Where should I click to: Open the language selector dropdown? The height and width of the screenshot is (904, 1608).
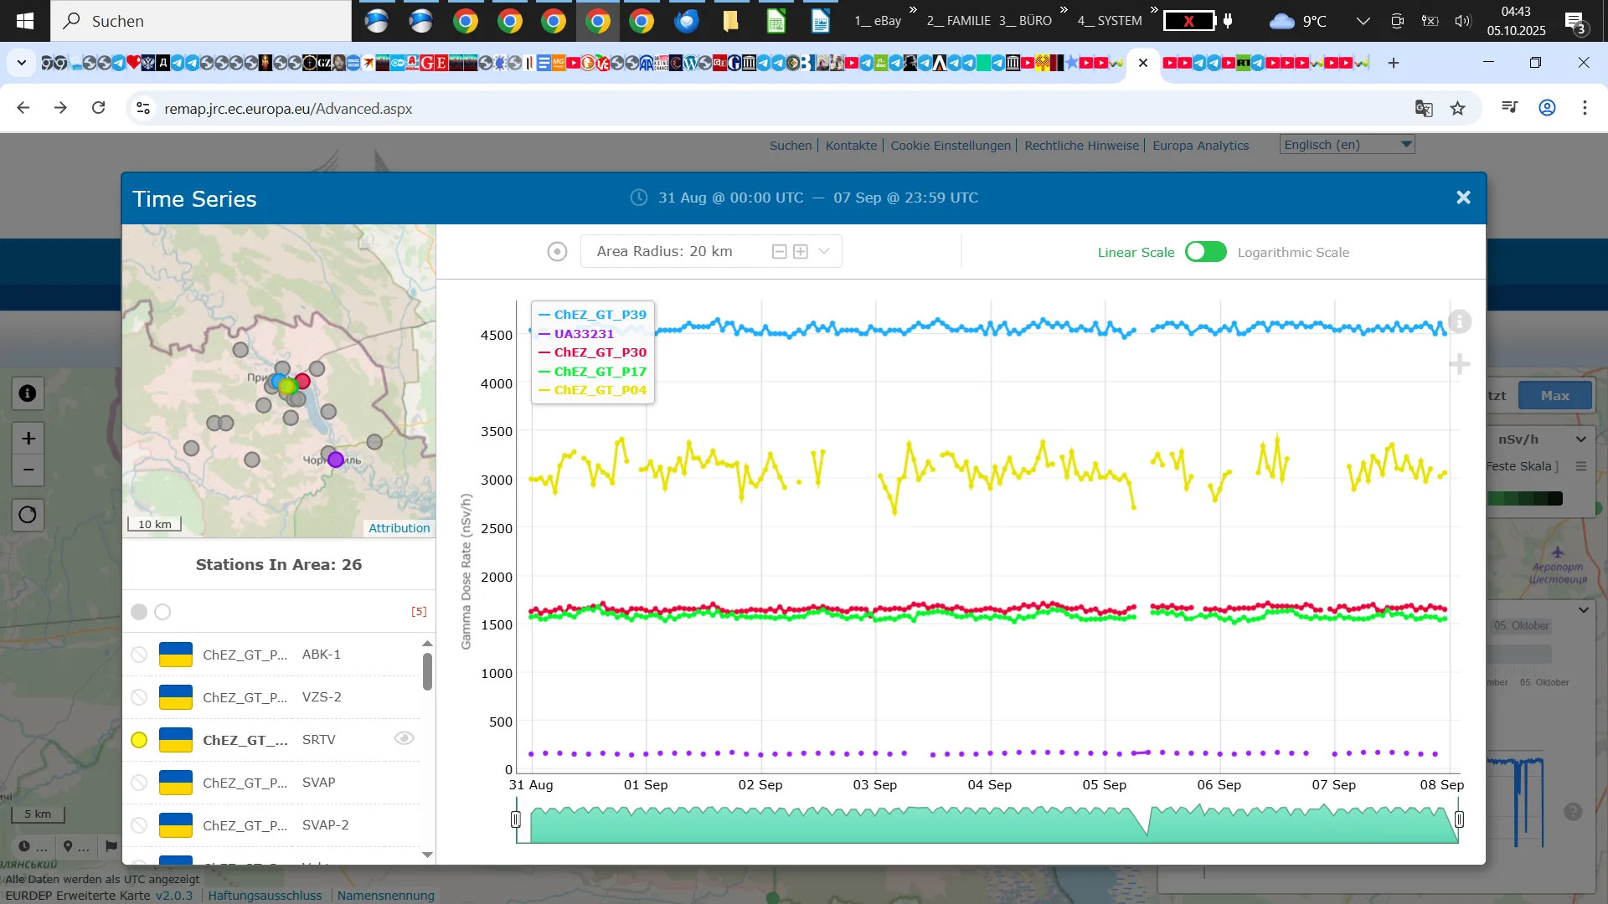point(1348,145)
